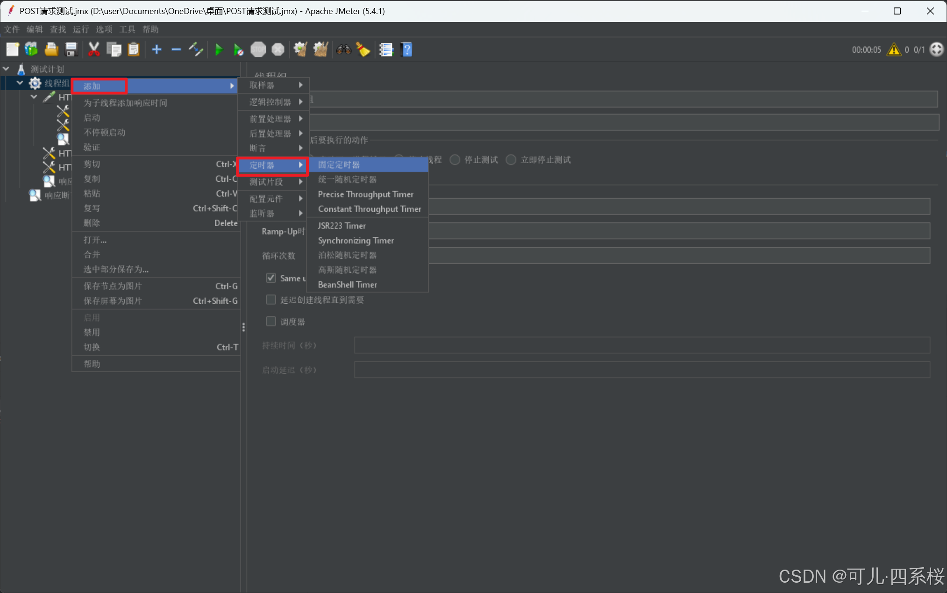Click the blue plus Expand all icon
Screen dimensions: 947x593
coord(157,50)
